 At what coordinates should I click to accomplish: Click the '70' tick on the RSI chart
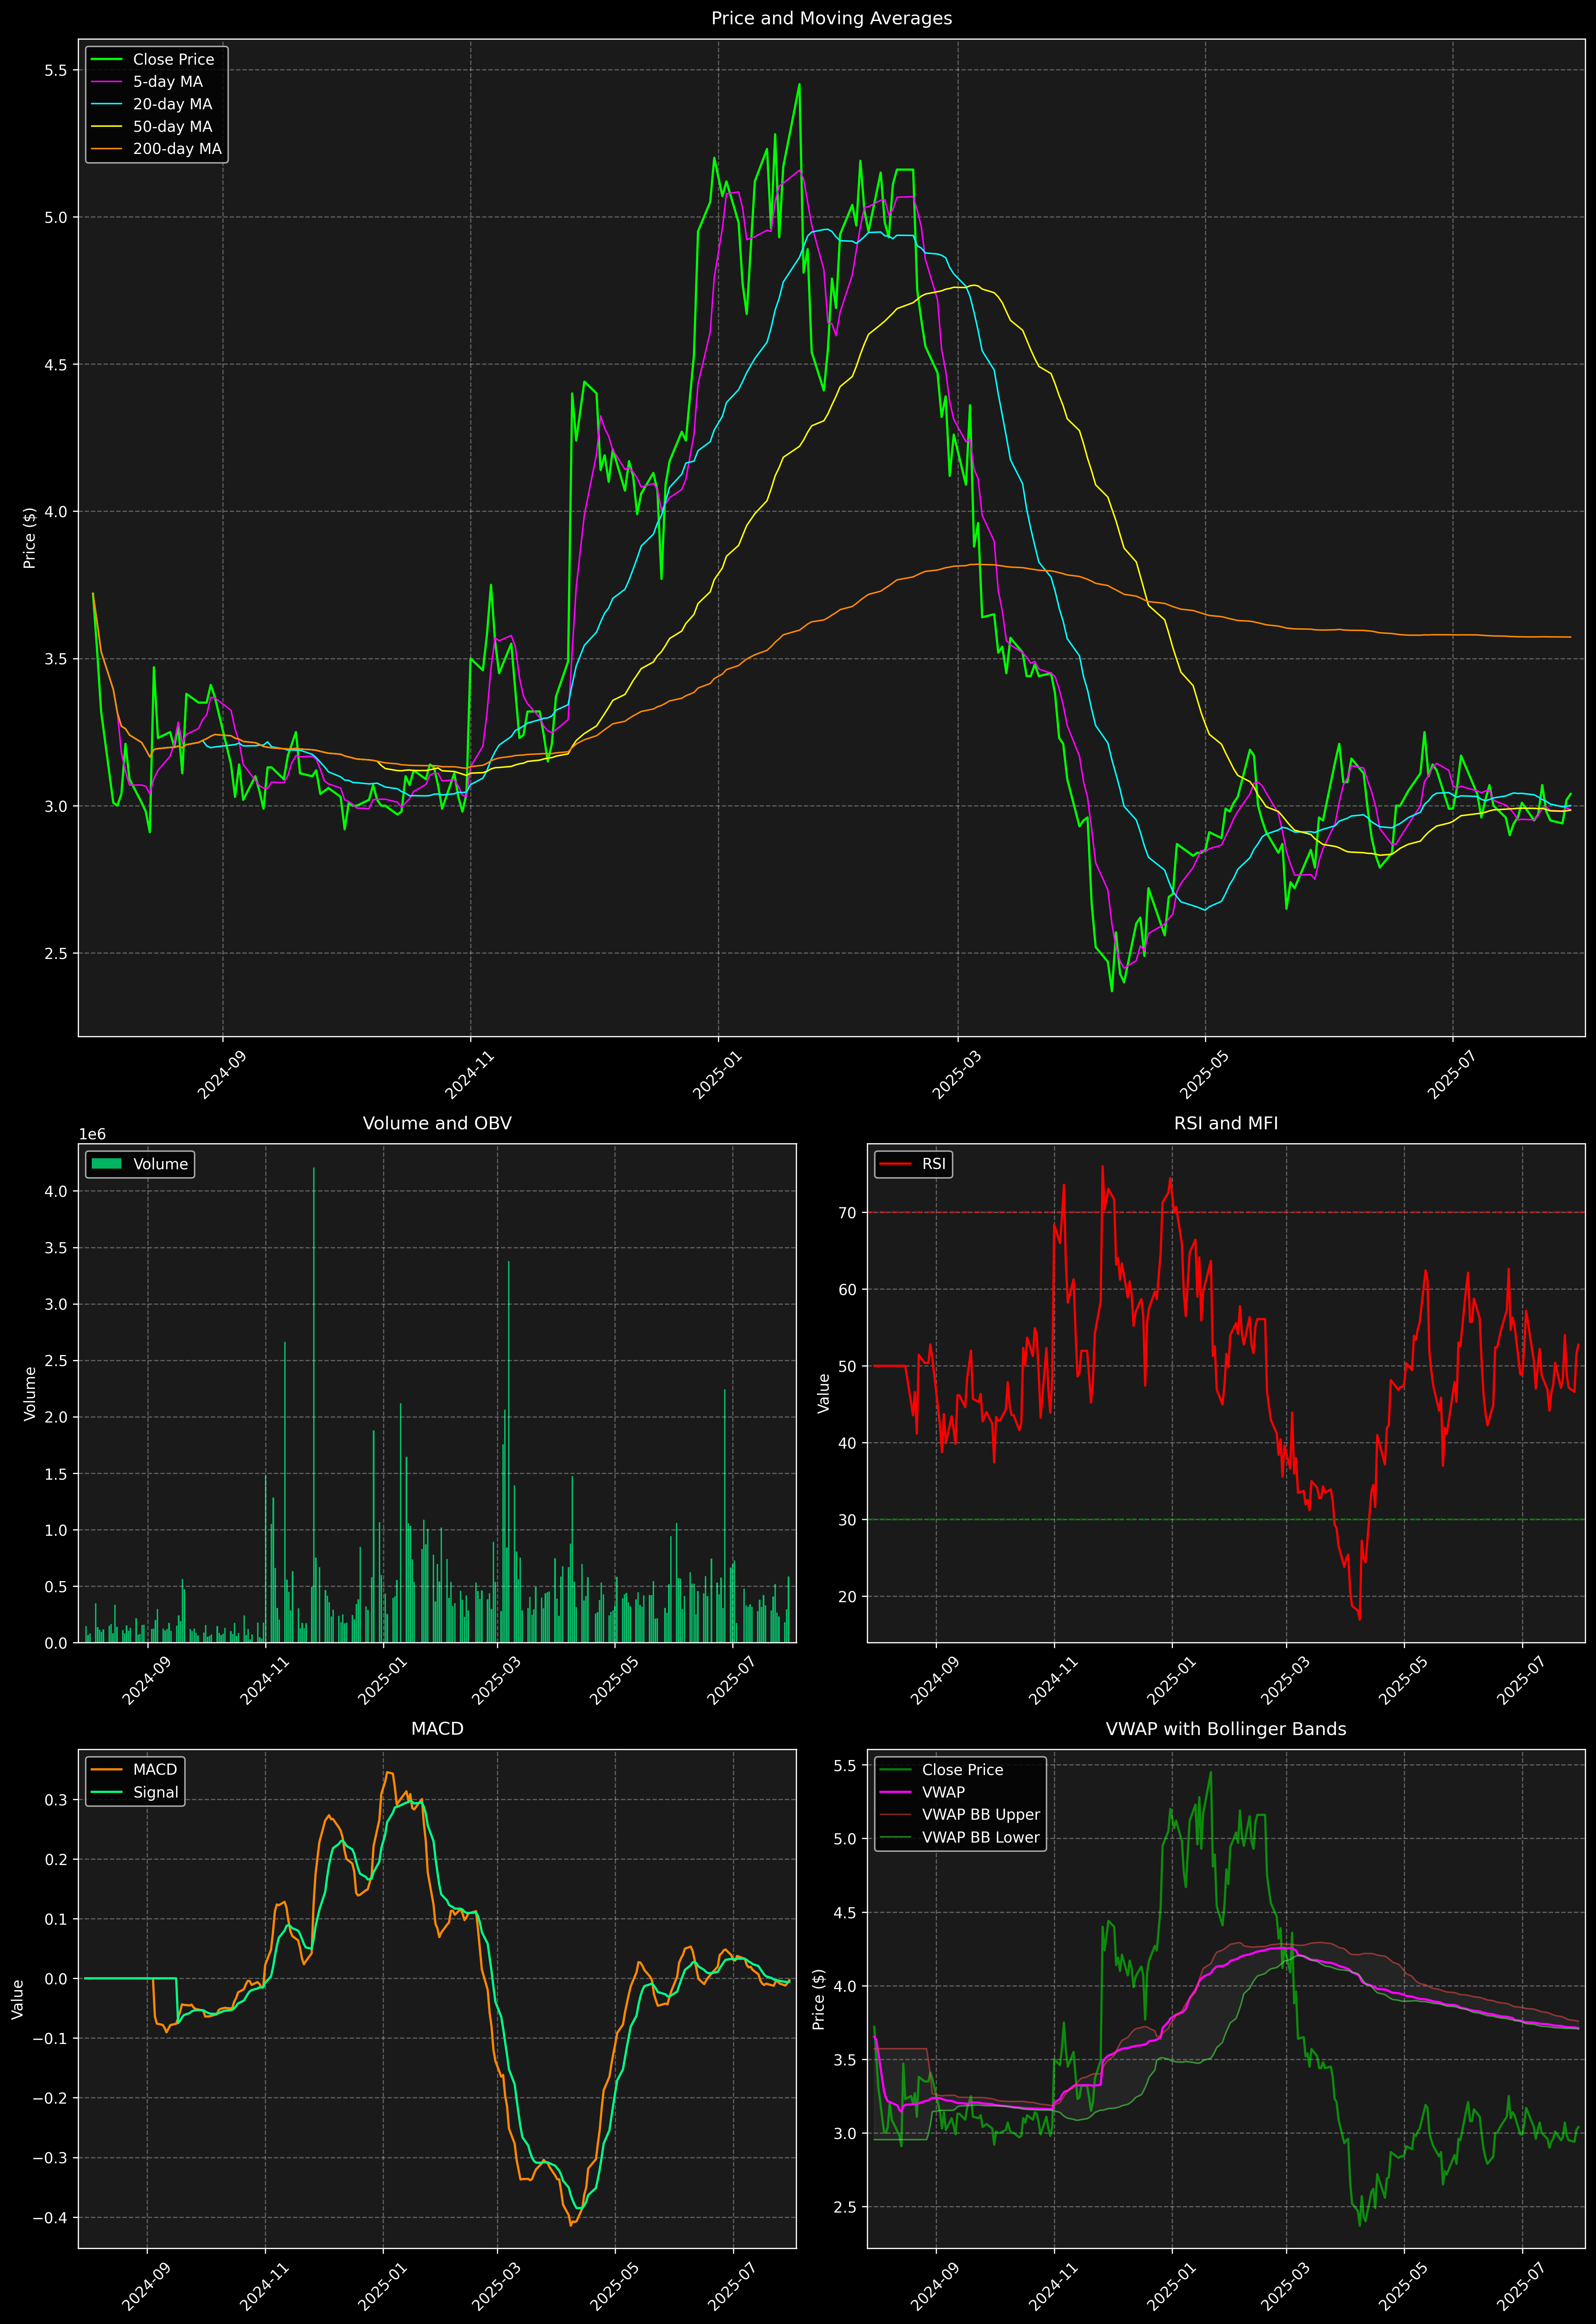[848, 1213]
